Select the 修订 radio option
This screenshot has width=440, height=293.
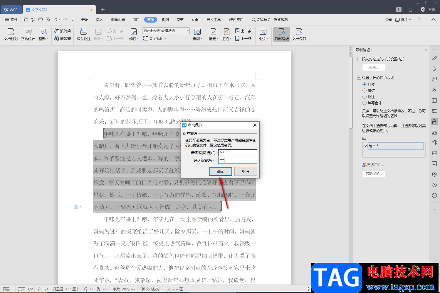[365, 91]
